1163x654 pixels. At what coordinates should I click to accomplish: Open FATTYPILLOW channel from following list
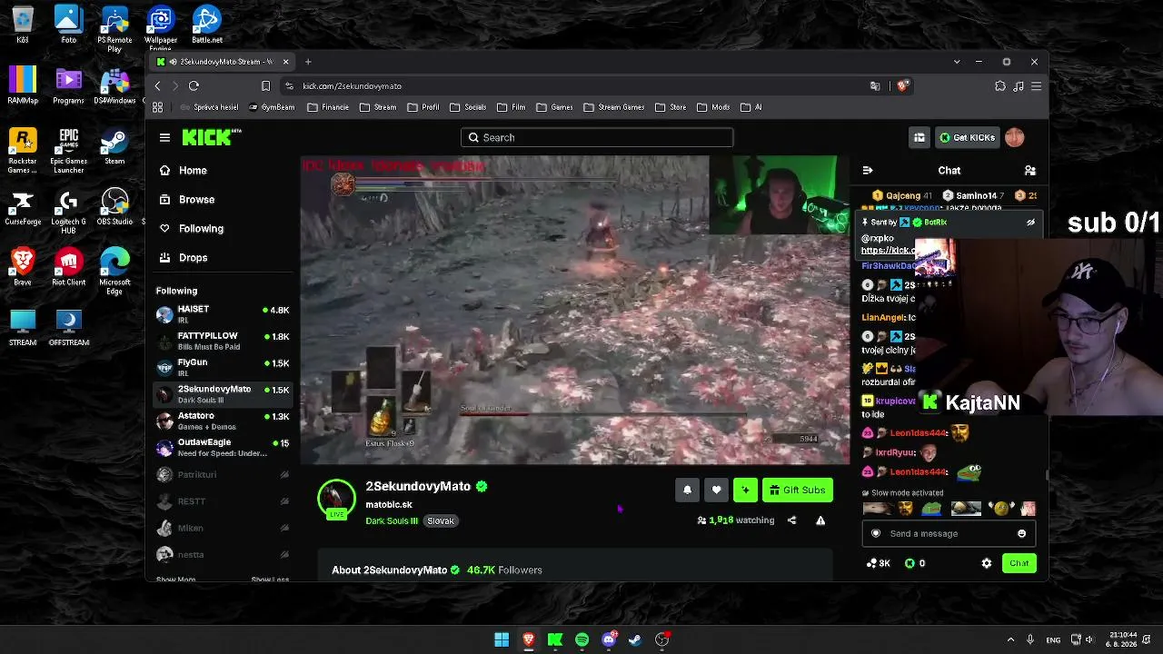coord(223,341)
